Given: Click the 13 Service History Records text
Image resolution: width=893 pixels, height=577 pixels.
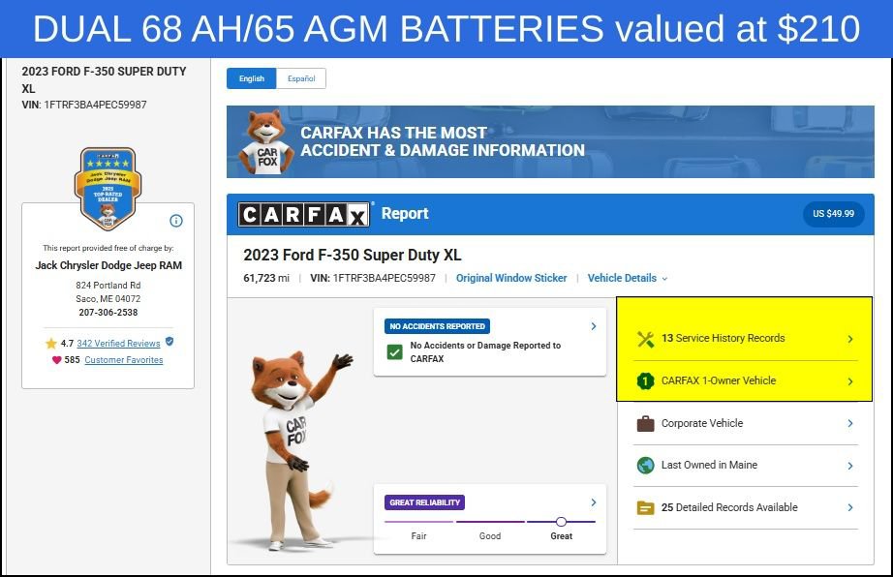Looking at the screenshot, I should (723, 338).
